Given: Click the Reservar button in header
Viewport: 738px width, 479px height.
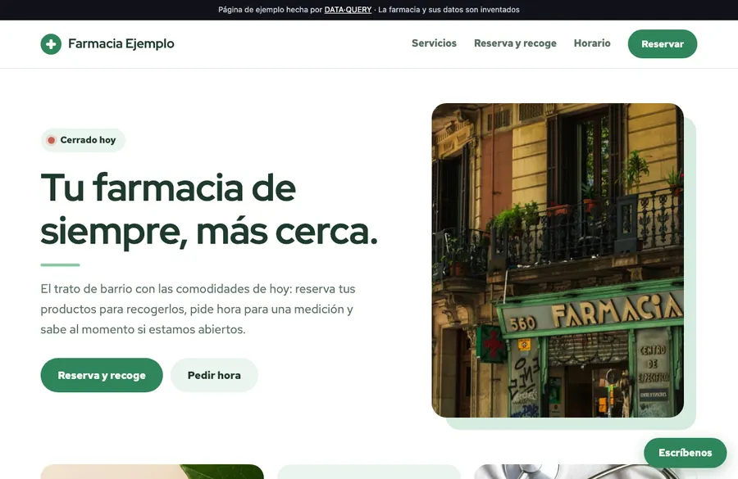Looking at the screenshot, I should pos(663,44).
